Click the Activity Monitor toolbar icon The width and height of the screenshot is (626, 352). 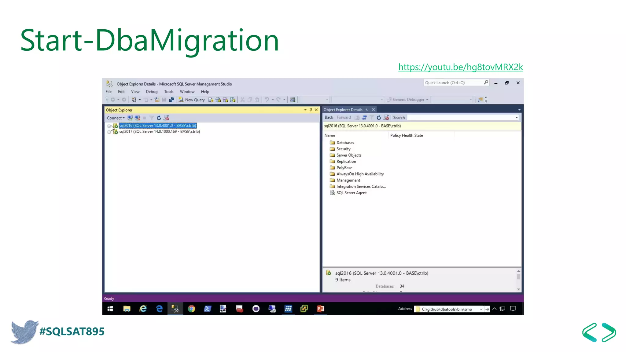click(293, 100)
